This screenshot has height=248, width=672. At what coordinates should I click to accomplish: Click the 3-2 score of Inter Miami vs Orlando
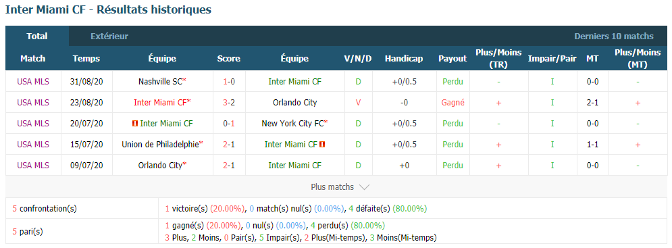(228, 103)
